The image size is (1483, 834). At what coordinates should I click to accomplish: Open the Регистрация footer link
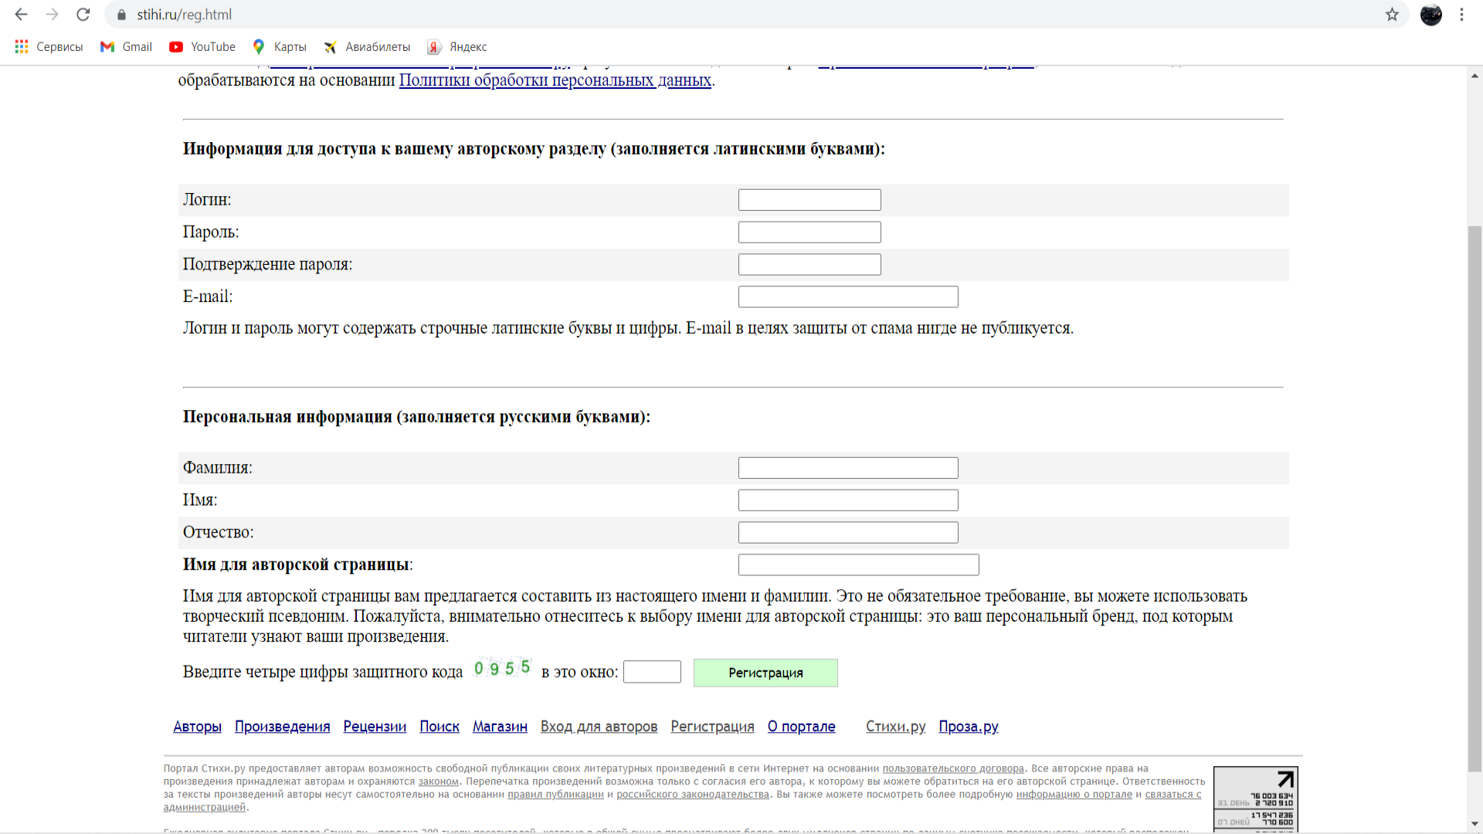click(712, 727)
